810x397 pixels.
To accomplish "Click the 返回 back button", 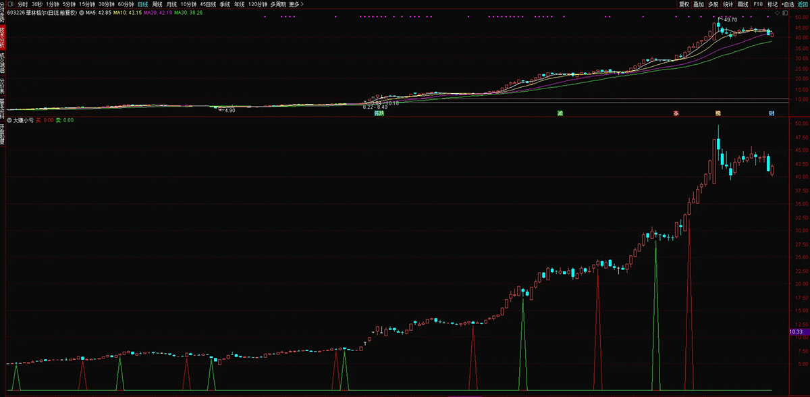I will 803,4.
